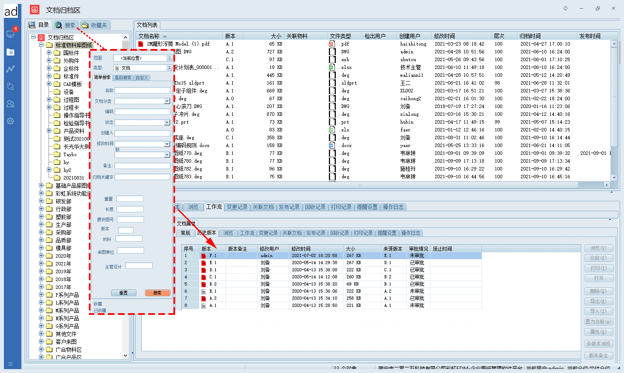Screen dimensions: 624x373
Task: Click the folder icon of 研发部
Action: (x=49, y=201)
